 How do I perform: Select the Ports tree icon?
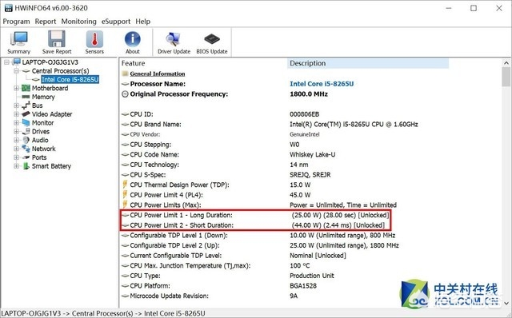(26, 157)
